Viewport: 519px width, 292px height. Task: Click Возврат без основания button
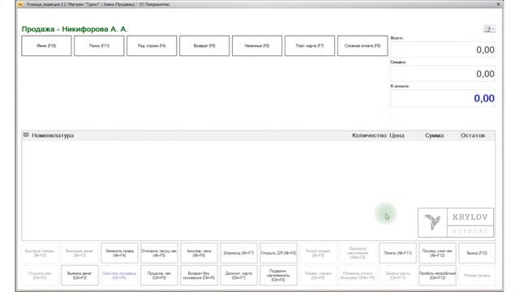point(199,275)
